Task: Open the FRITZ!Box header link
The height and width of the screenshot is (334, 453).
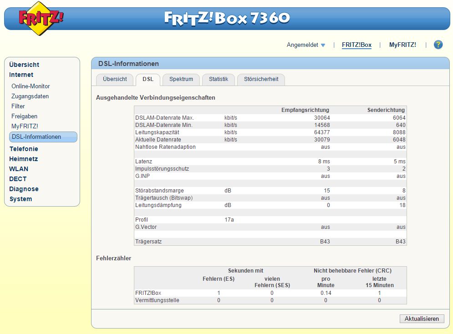Action: pyautogui.click(x=356, y=45)
